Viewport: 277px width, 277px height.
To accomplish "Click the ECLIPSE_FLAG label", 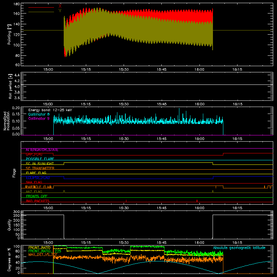I will pos(38,178).
